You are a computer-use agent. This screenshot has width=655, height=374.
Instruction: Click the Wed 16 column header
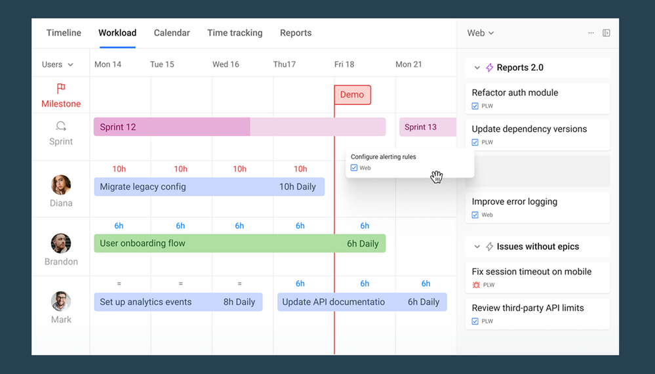[x=226, y=64]
